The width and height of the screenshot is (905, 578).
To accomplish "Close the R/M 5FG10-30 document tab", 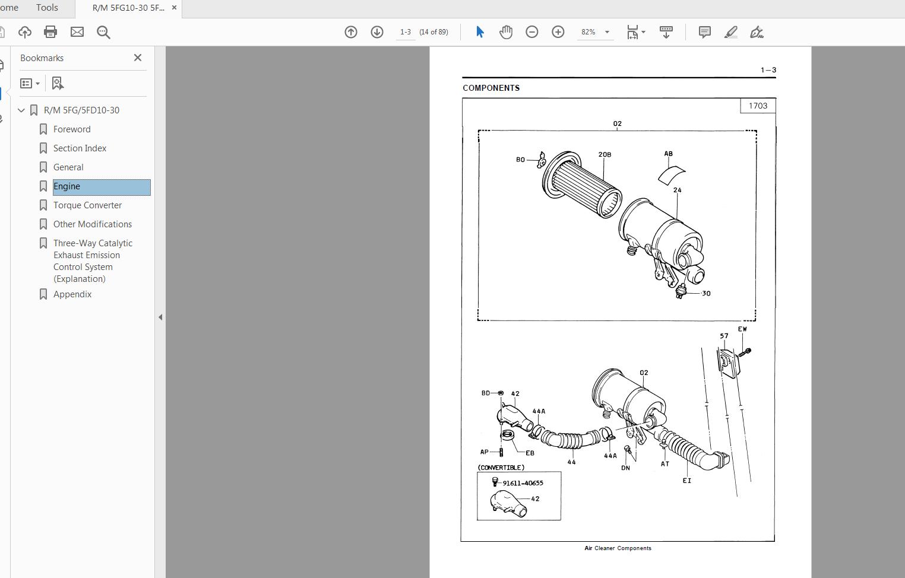I will point(174,8).
